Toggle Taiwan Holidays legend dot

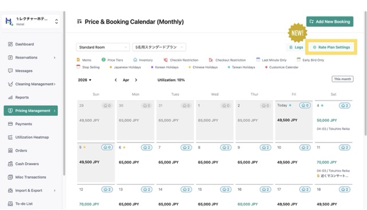point(229,68)
